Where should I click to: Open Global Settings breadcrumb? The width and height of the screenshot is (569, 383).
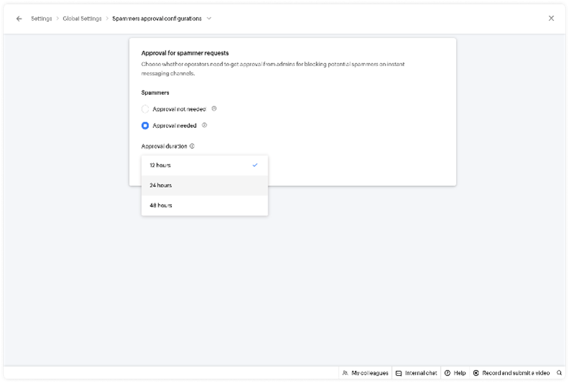pyautogui.click(x=81, y=19)
